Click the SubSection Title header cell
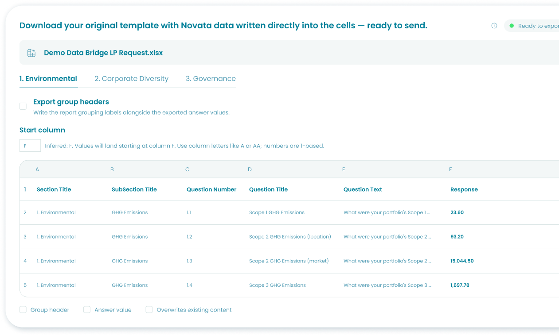This screenshot has height=335, width=559. (134, 189)
